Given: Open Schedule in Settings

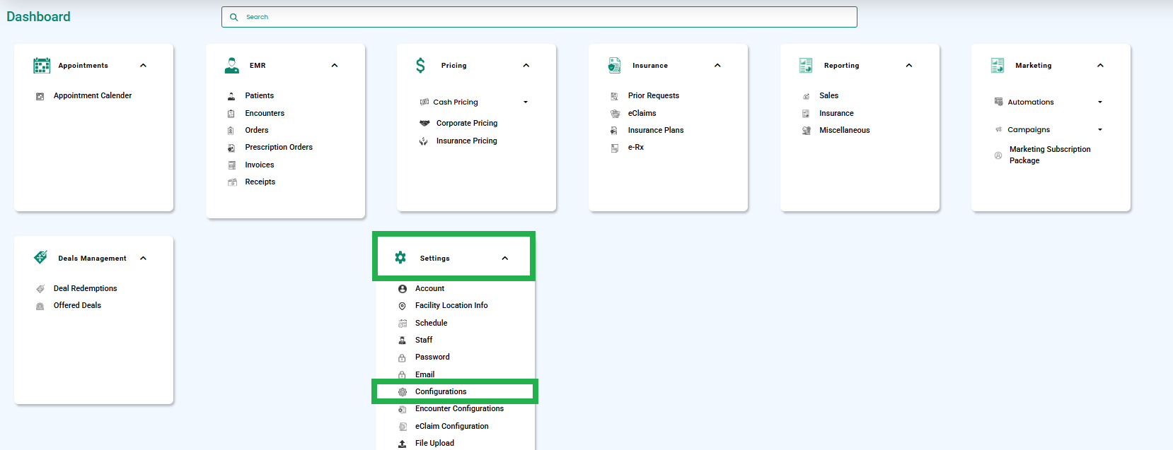Looking at the screenshot, I should coord(432,324).
